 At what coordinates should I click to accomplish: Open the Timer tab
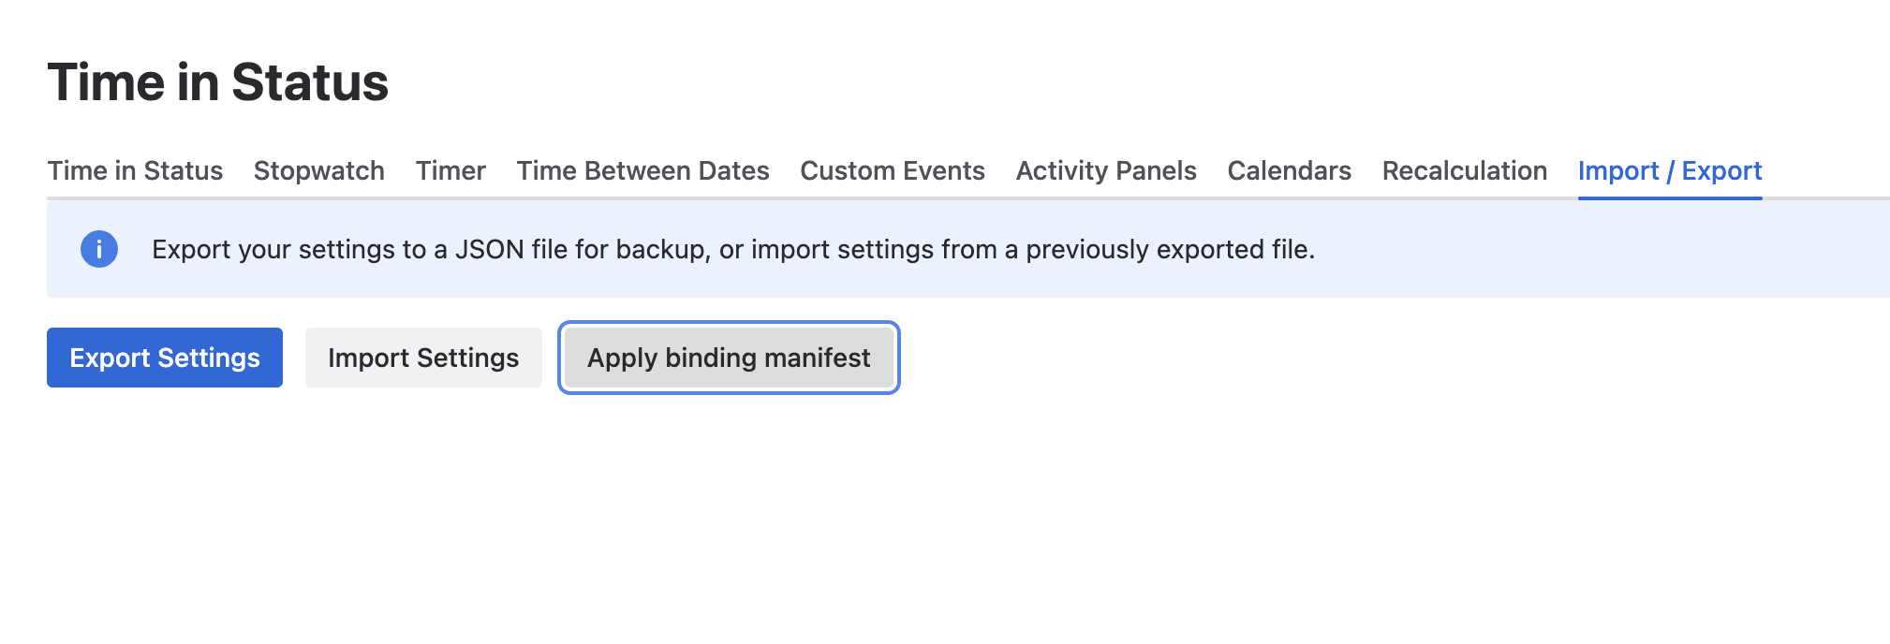pos(450,170)
